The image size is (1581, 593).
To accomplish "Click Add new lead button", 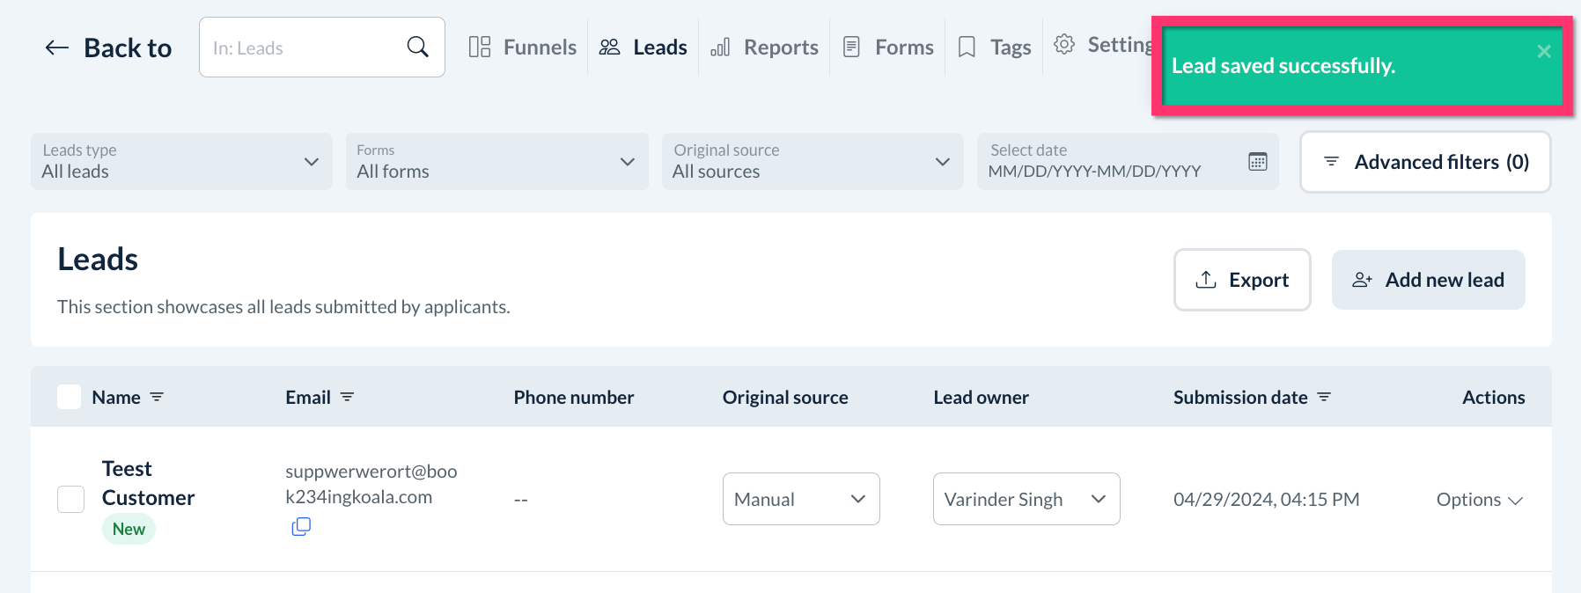I will [x=1428, y=280].
